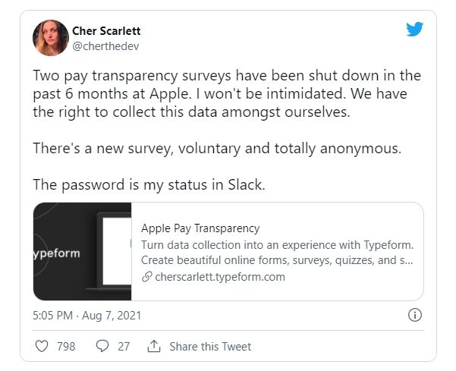Click the 5:05 PM · Aug 7, 2021 timestamp
Screen dimensions: 456x371
click(x=87, y=315)
